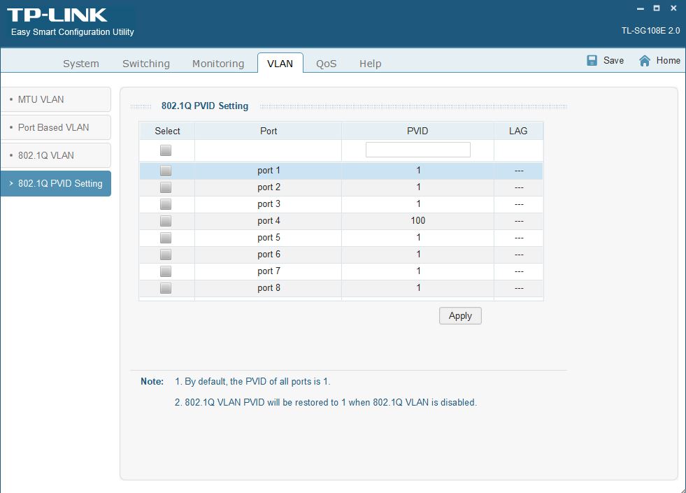The image size is (686, 493).
Task: Click the Save floppy disk icon
Action: coord(592,61)
